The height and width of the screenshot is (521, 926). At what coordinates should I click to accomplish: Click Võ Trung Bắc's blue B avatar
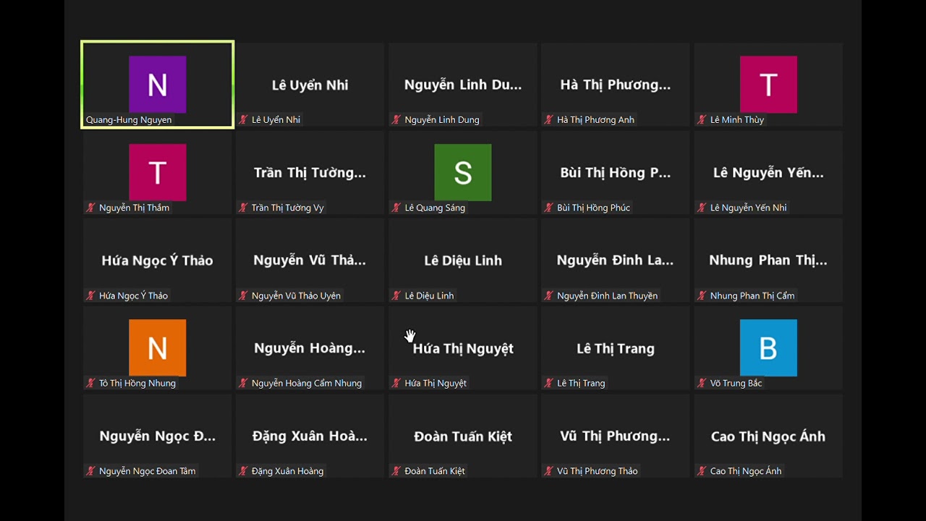click(x=768, y=348)
